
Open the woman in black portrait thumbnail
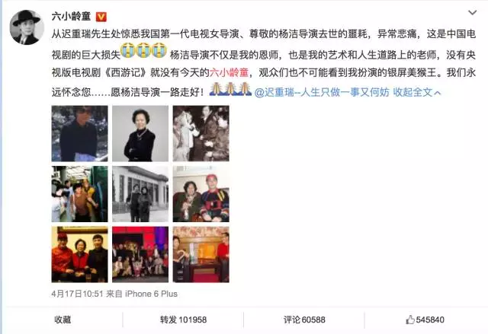tap(140, 133)
